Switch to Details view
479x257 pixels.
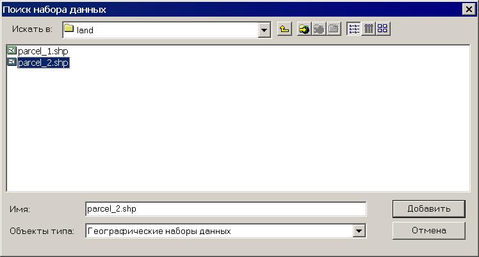(368, 29)
